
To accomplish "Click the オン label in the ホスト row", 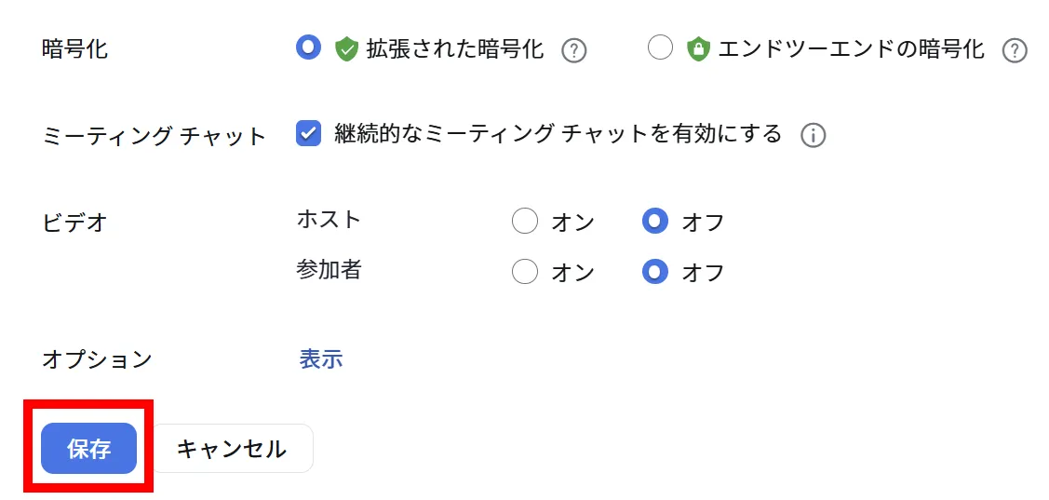I will point(572,223).
